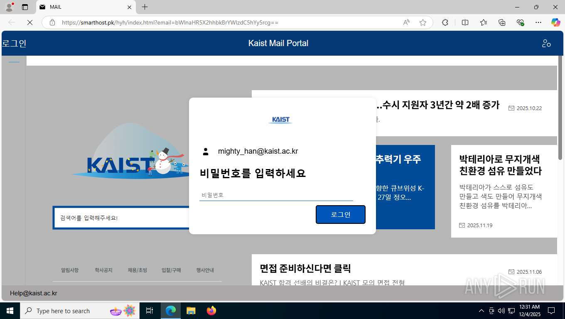Open the Windows Start menu
This screenshot has width=565, height=319.
10,311
